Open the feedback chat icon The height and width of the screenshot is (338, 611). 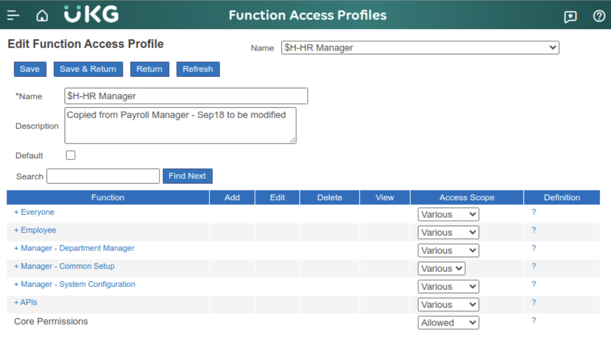pyautogui.click(x=570, y=17)
